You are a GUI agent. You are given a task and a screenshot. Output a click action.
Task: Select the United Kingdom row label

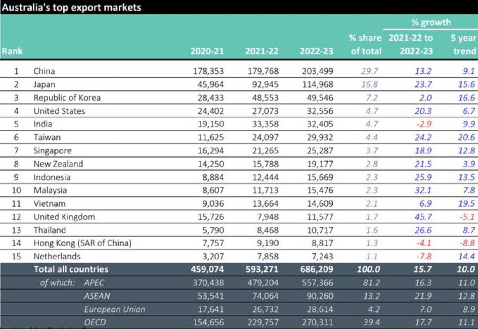[63, 217]
